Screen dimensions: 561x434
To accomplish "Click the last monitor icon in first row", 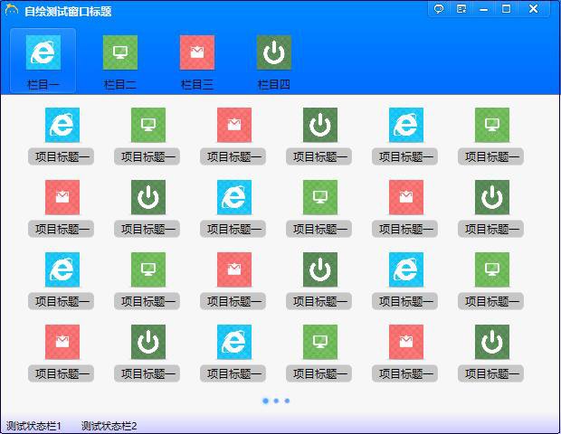I will click(x=492, y=125).
